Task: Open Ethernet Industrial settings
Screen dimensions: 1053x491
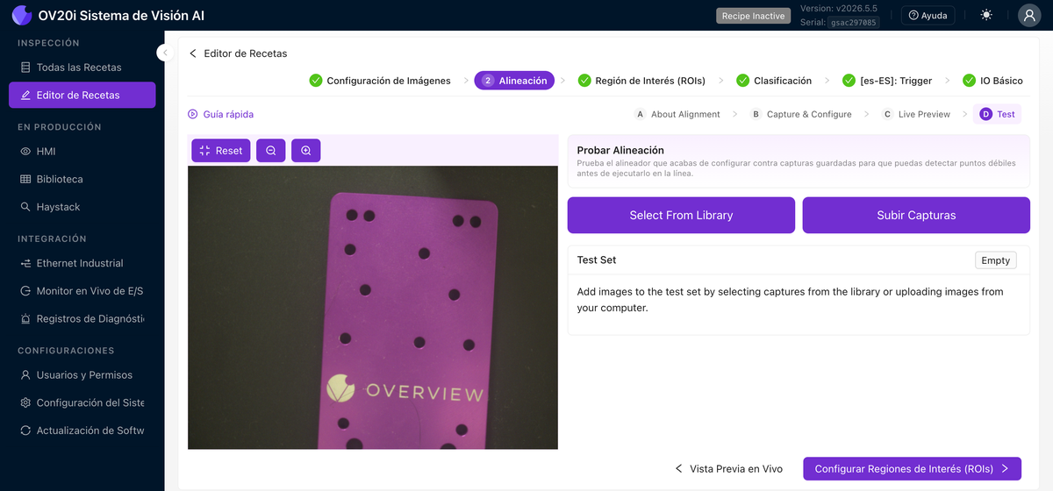Action: [x=82, y=263]
